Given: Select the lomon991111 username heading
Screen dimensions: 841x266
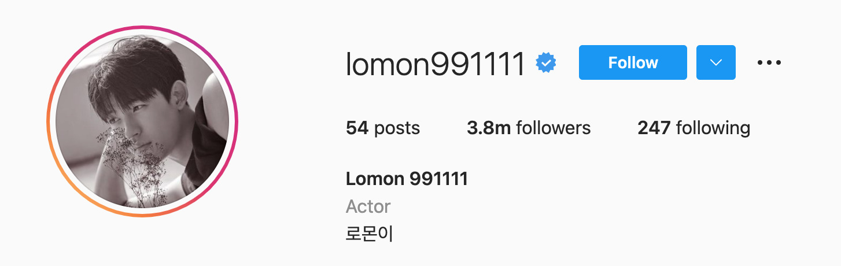Looking at the screenshot, I should (x=436, y=64).
